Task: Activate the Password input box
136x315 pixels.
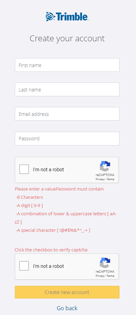Action: 67,139
